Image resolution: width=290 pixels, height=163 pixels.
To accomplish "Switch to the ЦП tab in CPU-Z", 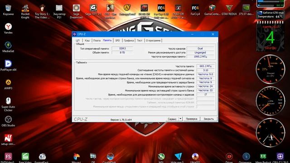I will point(77,40).
